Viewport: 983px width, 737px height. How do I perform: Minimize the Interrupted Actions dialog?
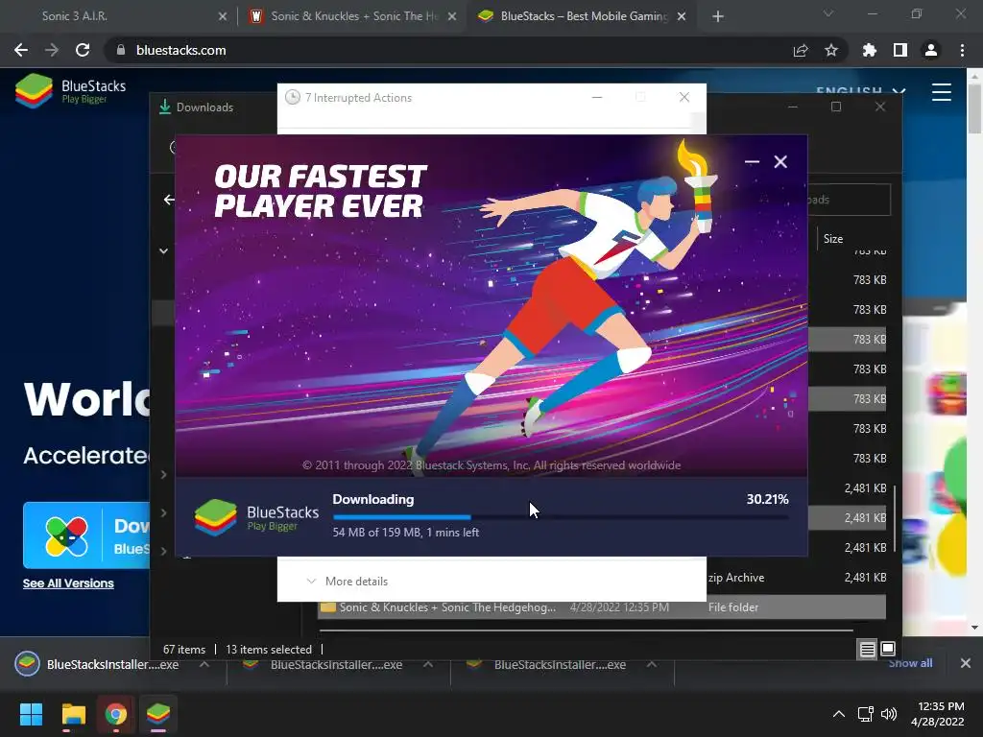(x=597, y=97)
